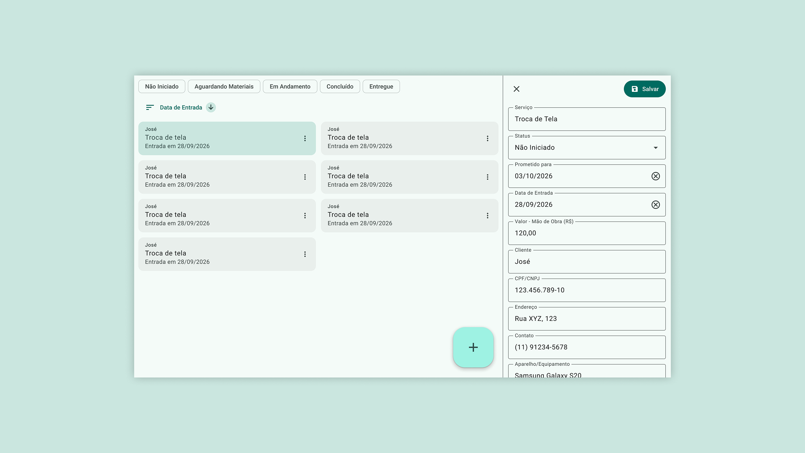The height and width of the screenshot is (453, 805).
Task: Clear the Data de Entrada date 28/09/2026
Action: point(656,205)
